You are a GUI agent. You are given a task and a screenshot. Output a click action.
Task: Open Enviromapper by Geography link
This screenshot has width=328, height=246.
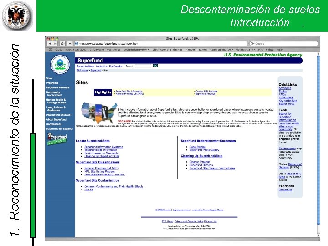(102, 153)
